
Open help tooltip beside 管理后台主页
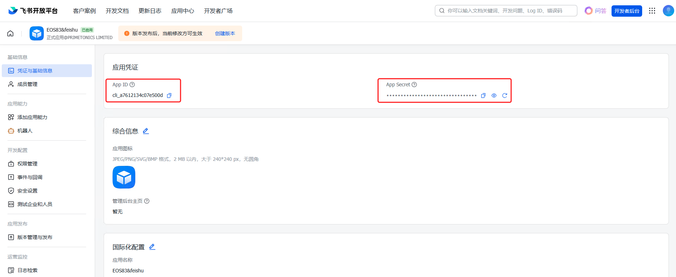pyautogui.click(x=147, y=201)
